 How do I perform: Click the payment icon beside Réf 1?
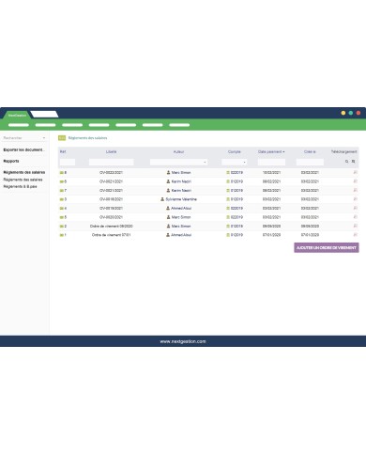(x=62, y=235)
